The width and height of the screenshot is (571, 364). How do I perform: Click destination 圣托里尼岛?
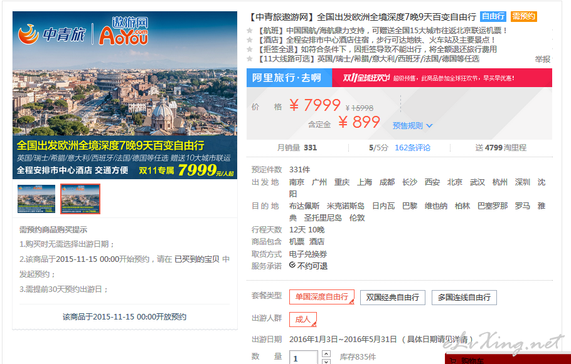tap(323, 218)
